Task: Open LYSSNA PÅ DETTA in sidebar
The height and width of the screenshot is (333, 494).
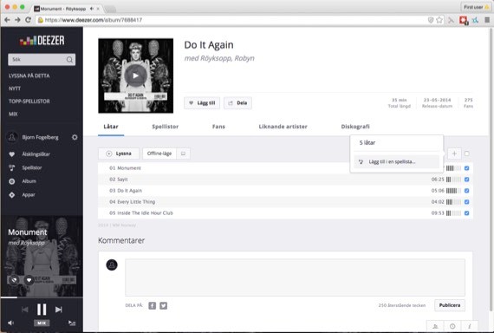Action: tap(29, 75)
